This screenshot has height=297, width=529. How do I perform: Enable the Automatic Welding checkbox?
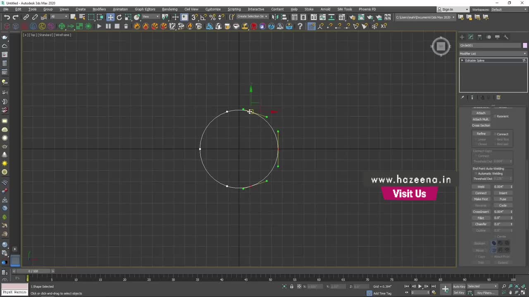tap(476, 174)
